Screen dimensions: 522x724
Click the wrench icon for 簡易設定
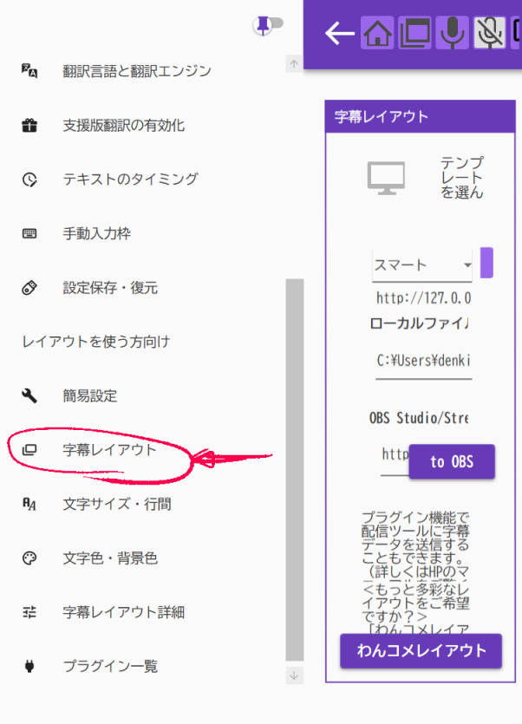(29, 396)
